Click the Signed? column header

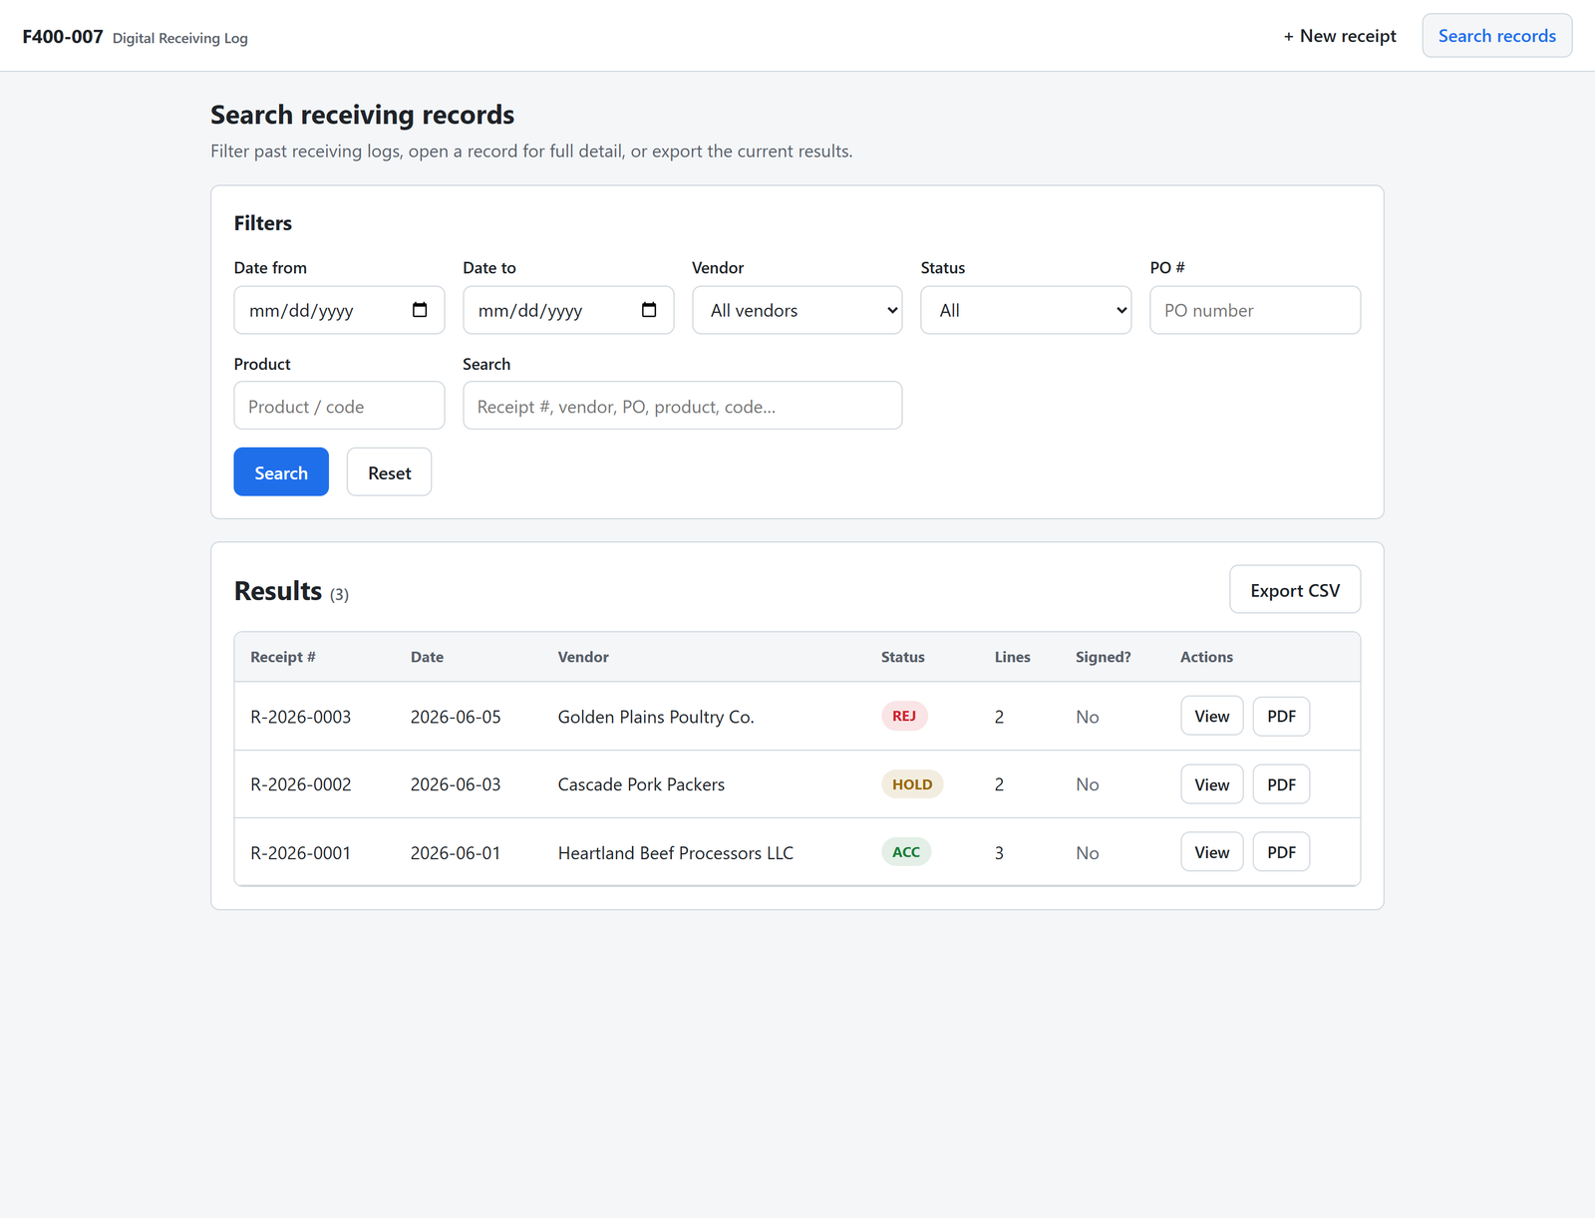(1103, 657)
